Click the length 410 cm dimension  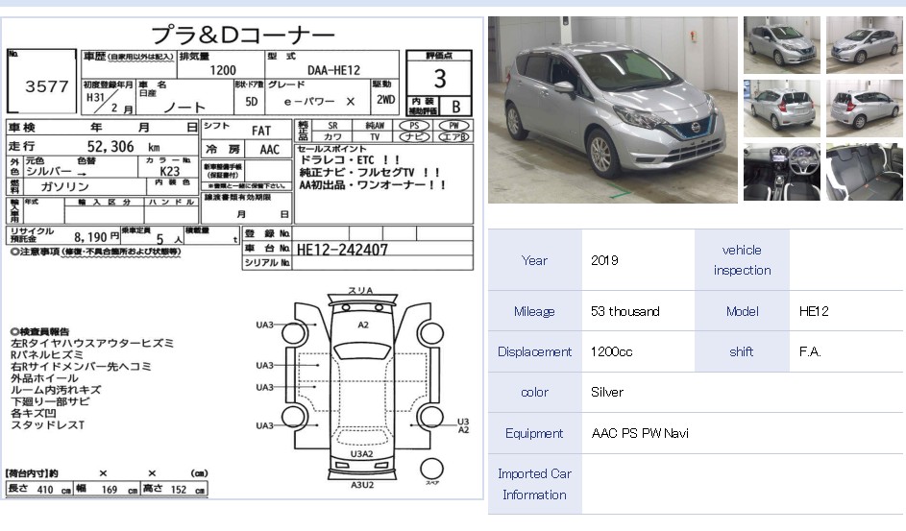(39, 490)
